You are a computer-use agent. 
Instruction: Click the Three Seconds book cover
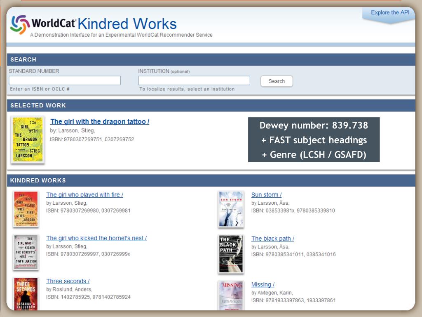pyautogui.click(x=26, y=294)
